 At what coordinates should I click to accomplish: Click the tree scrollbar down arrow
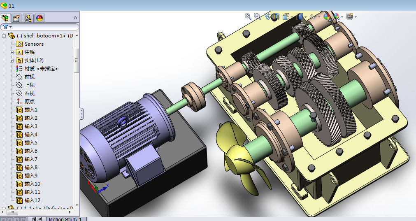tap(77, 205)
